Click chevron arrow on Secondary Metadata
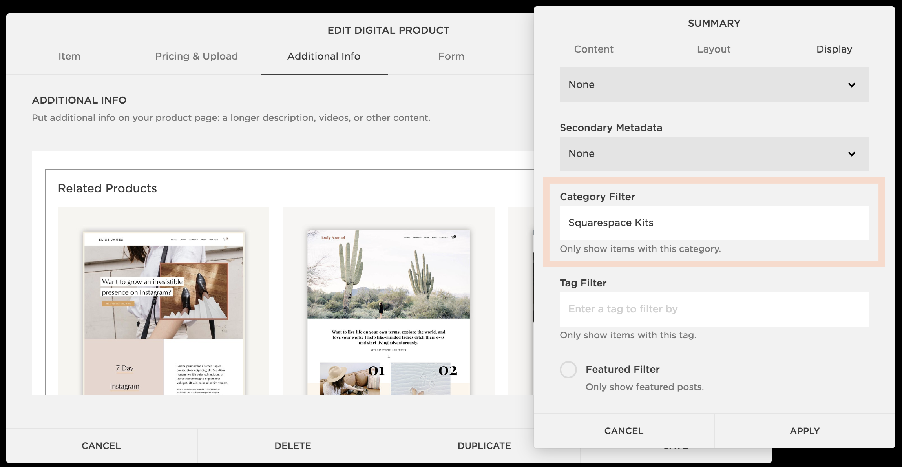This screenshot has width=902, height=467. tap(851, 154)
